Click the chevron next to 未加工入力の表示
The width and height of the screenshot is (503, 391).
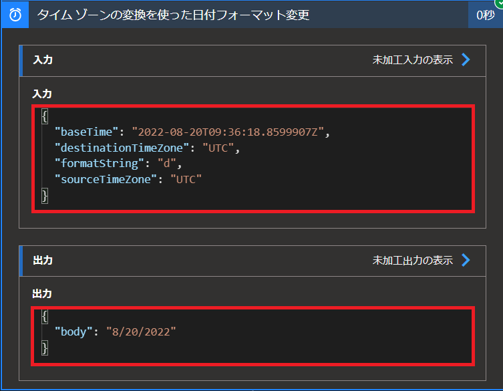pyautogui.click(x=466, y=59)
